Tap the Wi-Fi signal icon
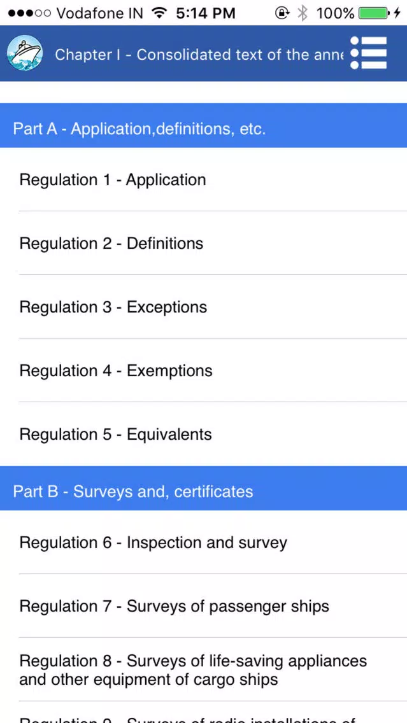Image resolution: width=407 pixels, height=723 pixels. click(x=160, y=13)
